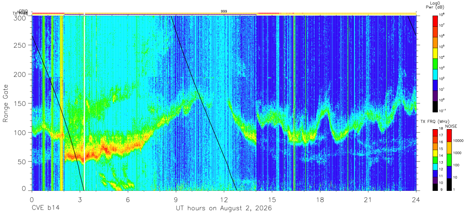This screenshot has width=468, height=216.
Task: Click the y-axis tick label 200
Action: click(x=21, y=74)
